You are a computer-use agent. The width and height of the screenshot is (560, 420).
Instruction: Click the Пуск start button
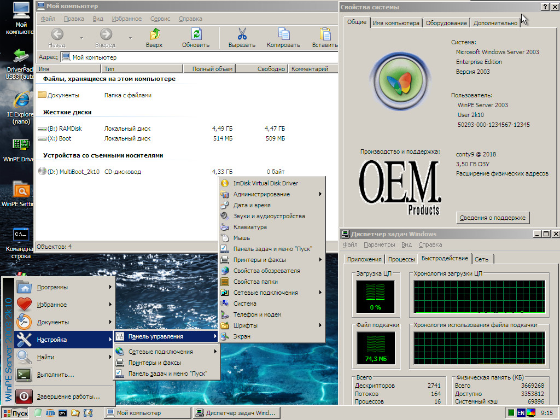[x=15, y=413]
